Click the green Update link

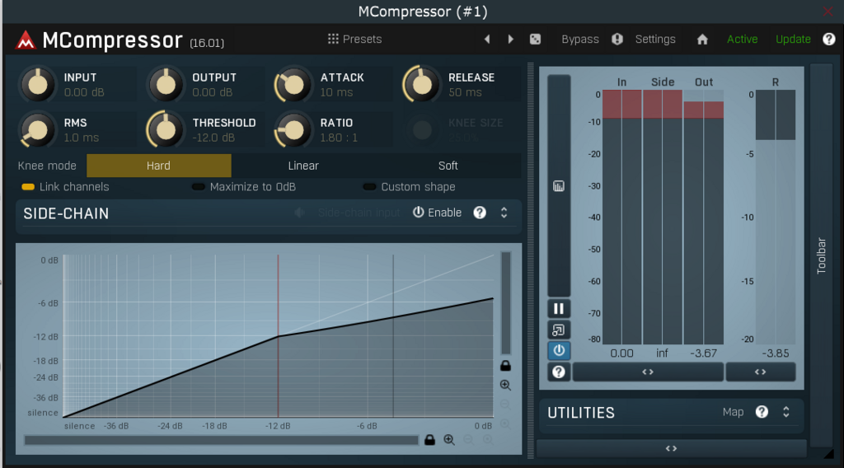tap(793, 40)
